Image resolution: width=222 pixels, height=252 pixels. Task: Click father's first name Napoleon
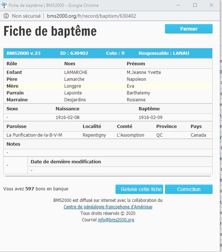[x=136, y=79]
